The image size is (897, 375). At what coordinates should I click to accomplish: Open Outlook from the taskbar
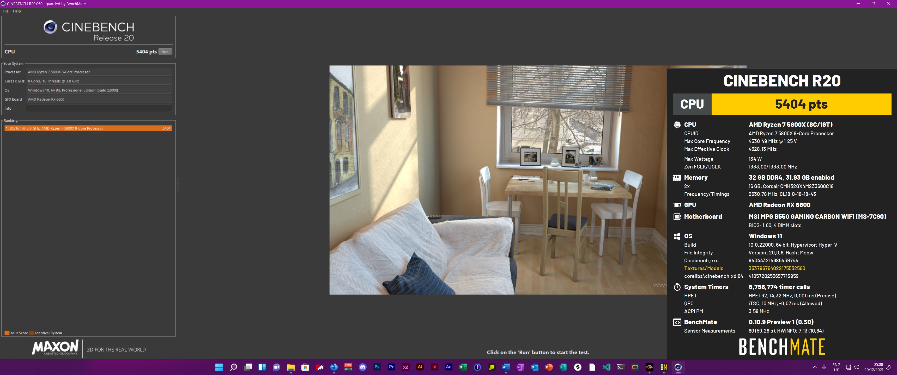pos(535,367)
